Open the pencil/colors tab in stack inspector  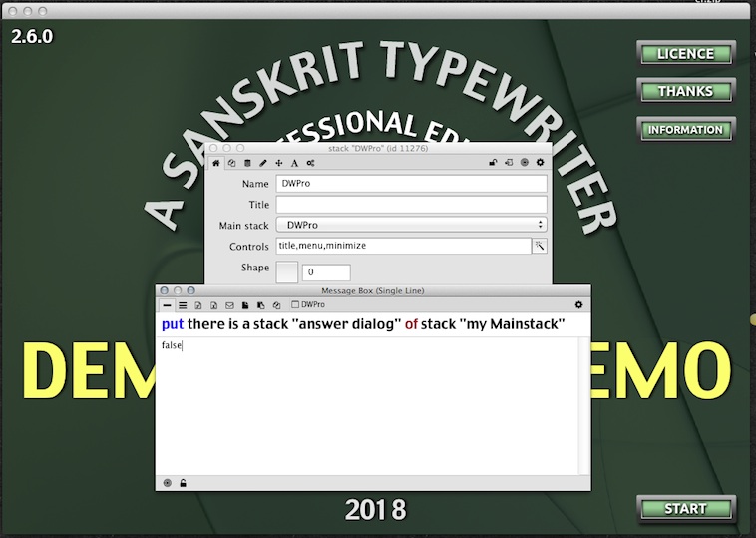262,163
